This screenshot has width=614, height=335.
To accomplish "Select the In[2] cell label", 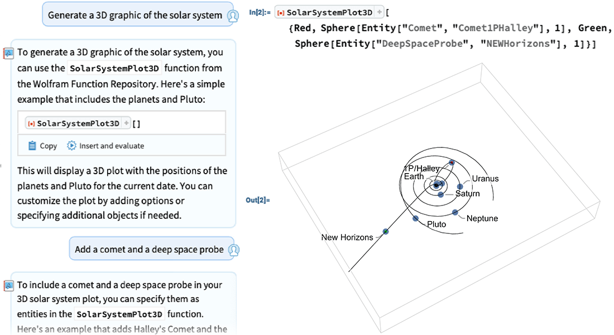I will click(260, 12).
